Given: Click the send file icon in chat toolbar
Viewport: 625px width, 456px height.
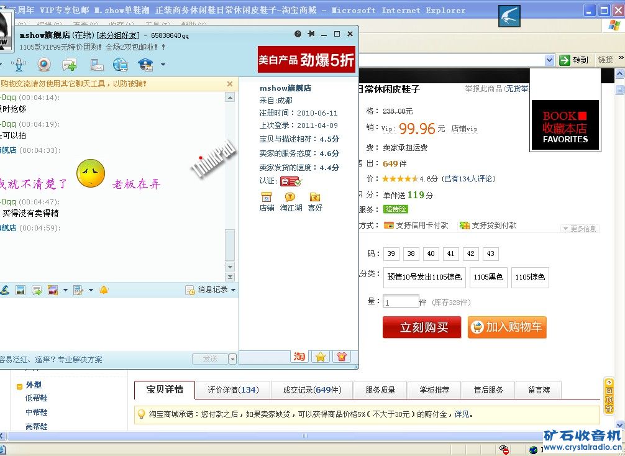Looking at the screenshot, I should pyautogui.click(x=97, y=65).
